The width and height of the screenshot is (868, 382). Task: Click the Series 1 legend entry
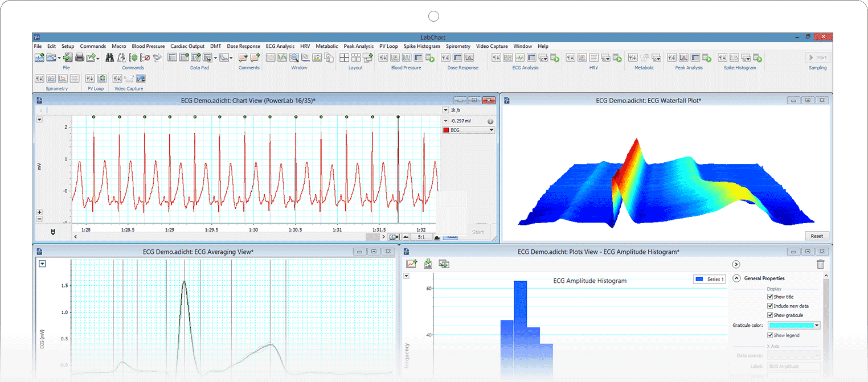pos(709,278)
